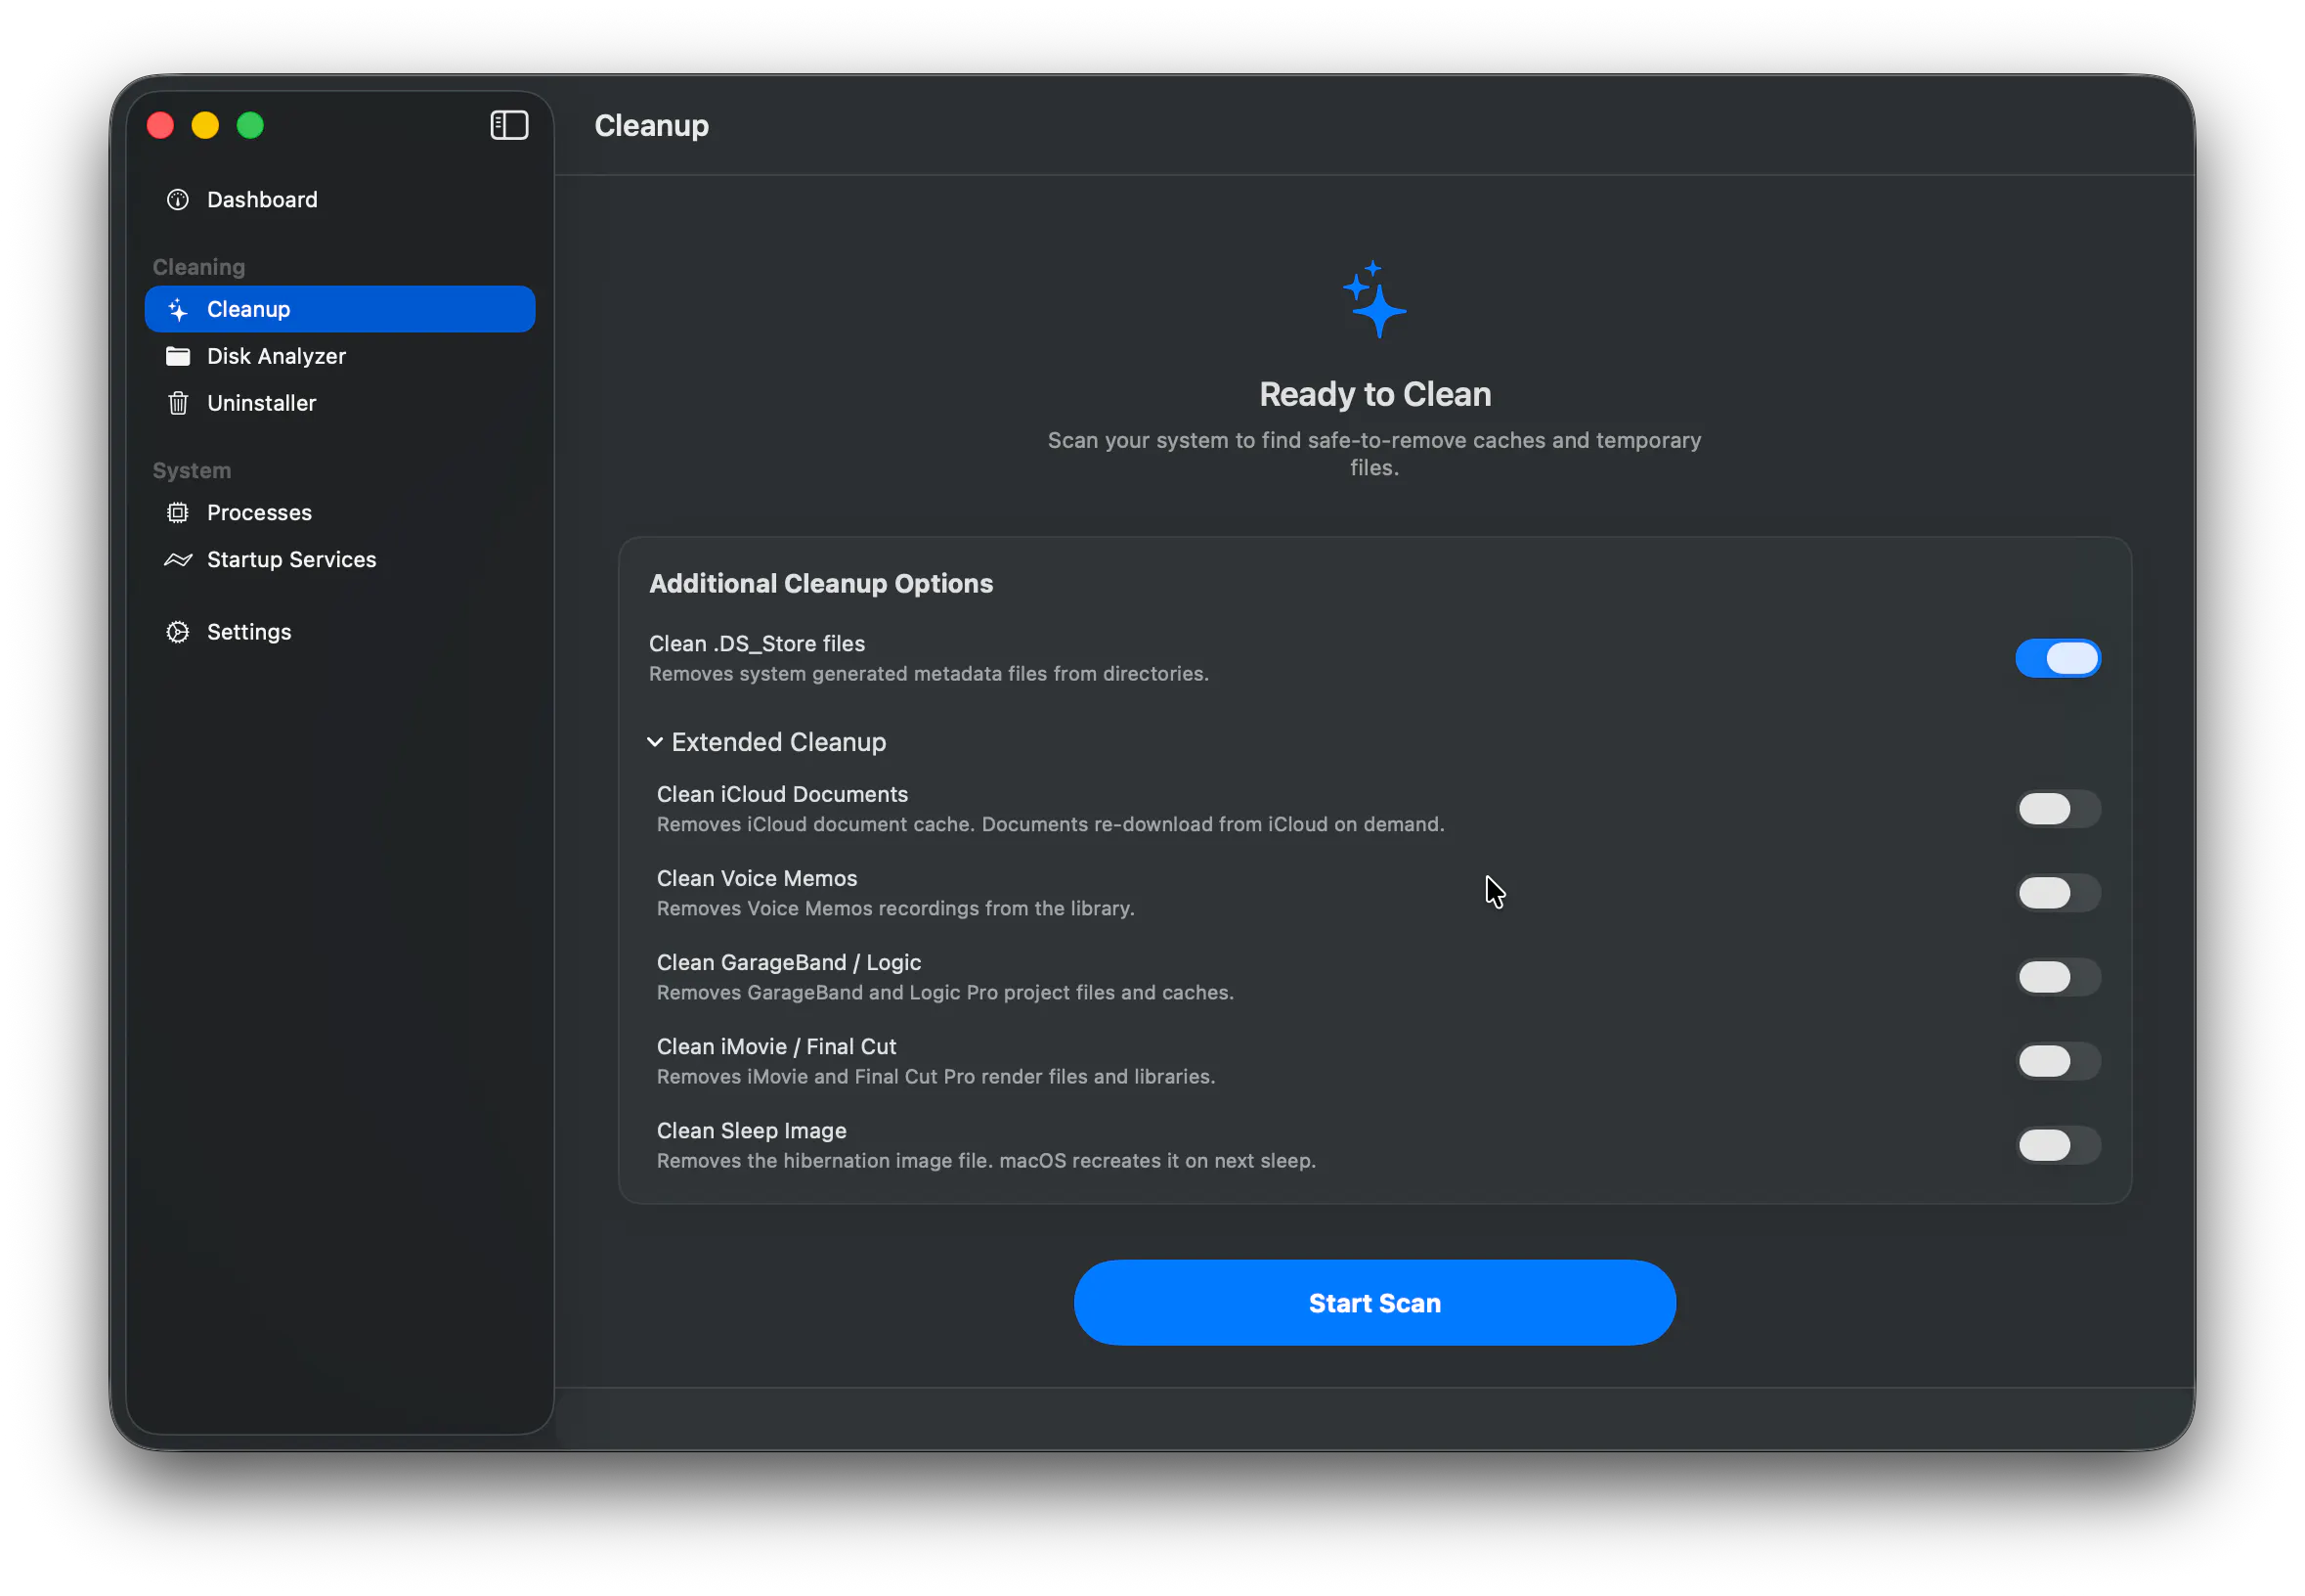This screenshot has height=1596, width=2305.
Task: Click 'Scan your system to find' subtitle
Action: (1374, 453)
